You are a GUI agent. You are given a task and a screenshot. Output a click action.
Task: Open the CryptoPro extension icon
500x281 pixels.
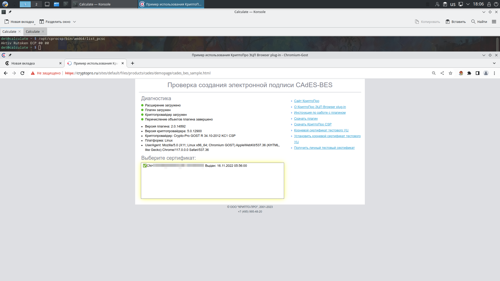tap(461, 73)
